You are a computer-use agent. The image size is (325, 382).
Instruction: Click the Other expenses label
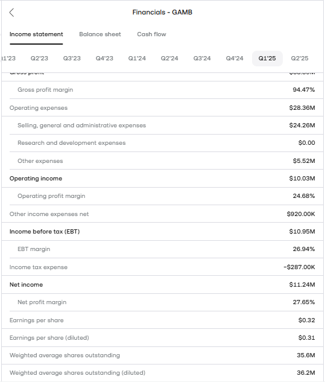40,161
